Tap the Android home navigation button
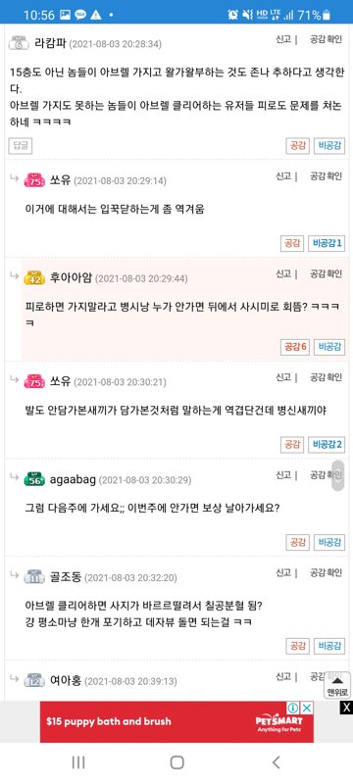The image size is (353, 784). (177, 762)
